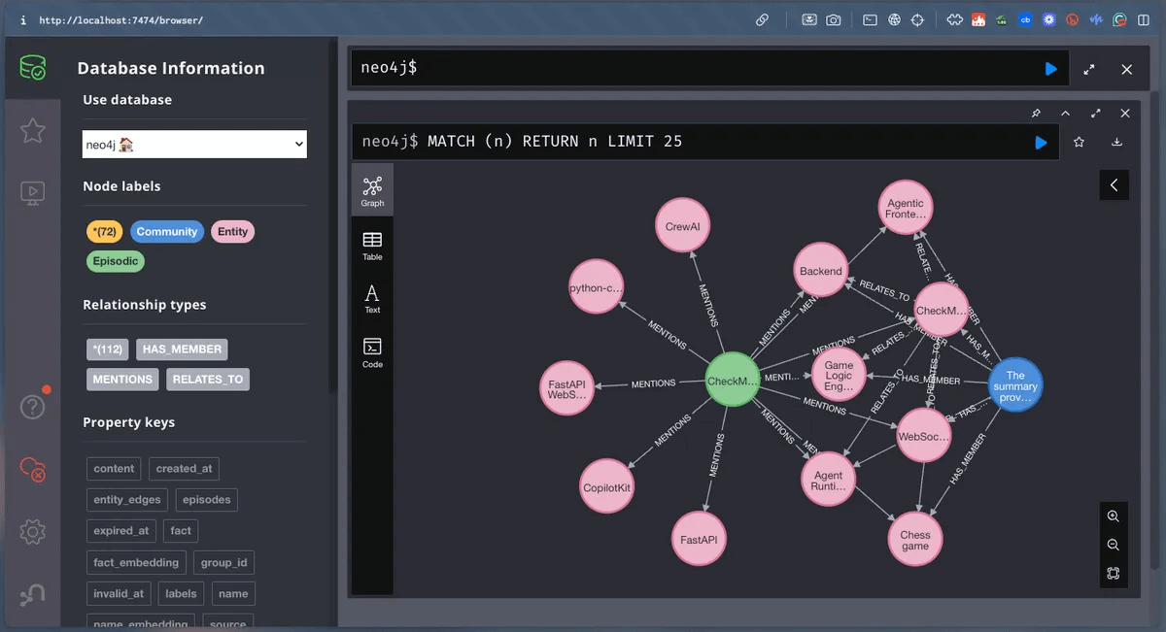Toggle the Episodic node label filter

(x=115, y=260)
